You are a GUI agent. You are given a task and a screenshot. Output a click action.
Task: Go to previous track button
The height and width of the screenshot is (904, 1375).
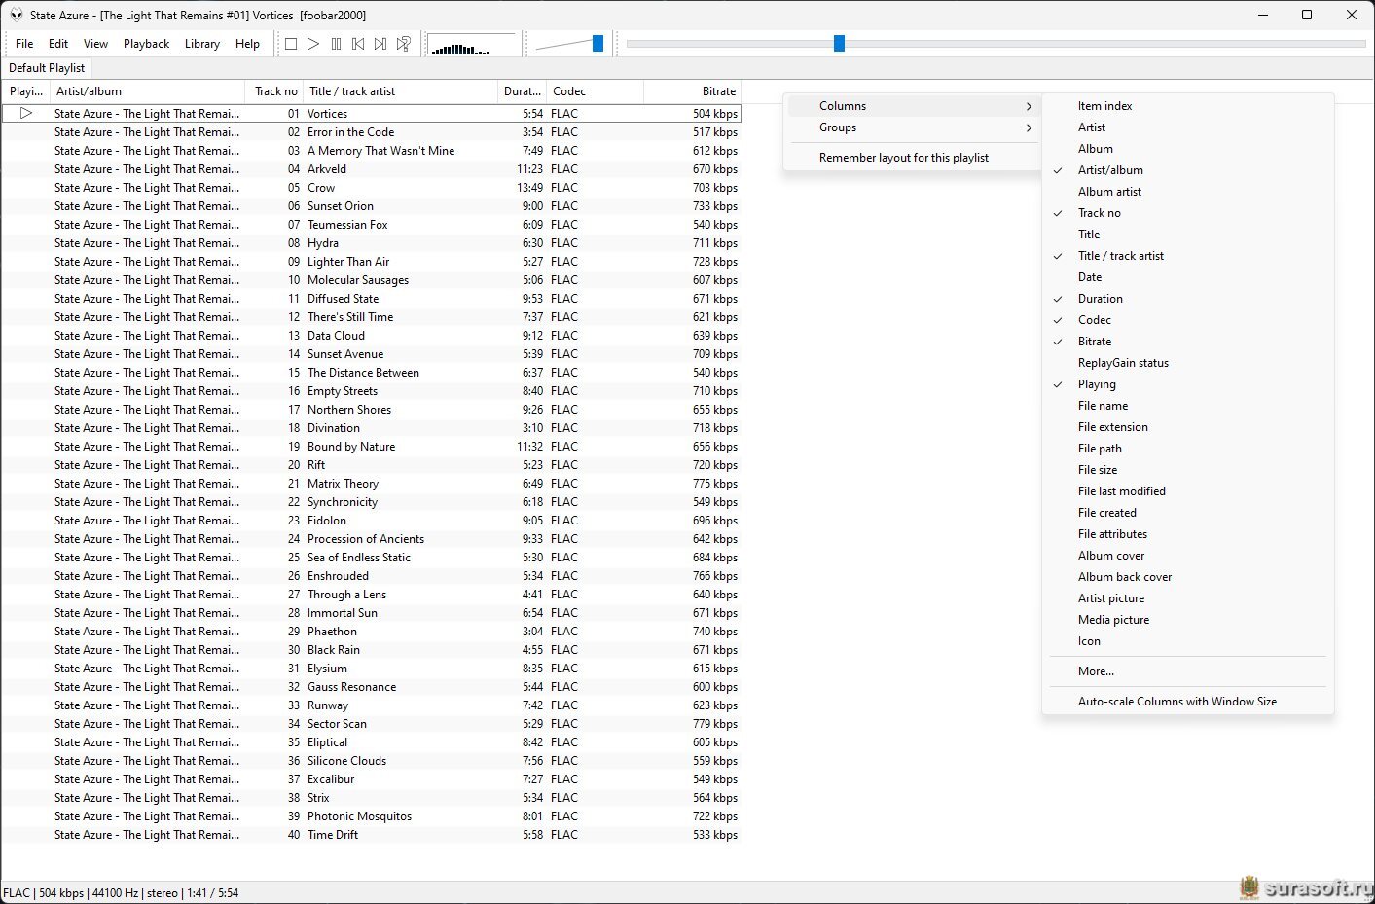(358, 44)
